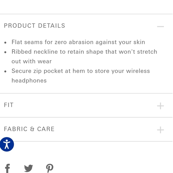
Task: Select the 'Flat seams for zero abrasion' line
Action: (78, 42)
